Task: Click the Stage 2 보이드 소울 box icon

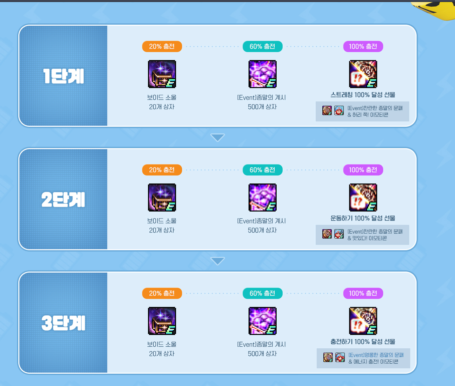Action: (x=162, y=198)
